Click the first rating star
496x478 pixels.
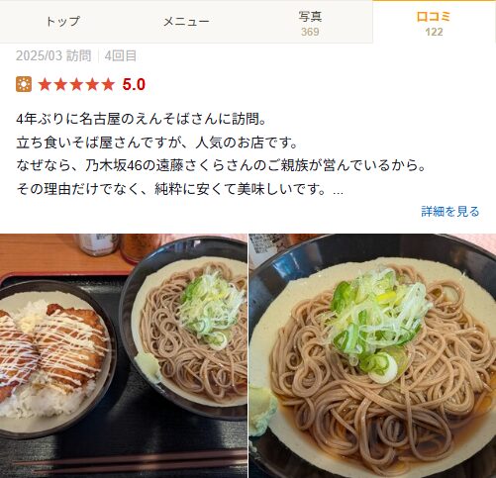(x=45, y=84)
